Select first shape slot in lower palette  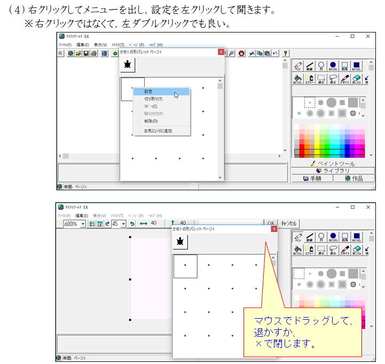[x=185, y=266]
